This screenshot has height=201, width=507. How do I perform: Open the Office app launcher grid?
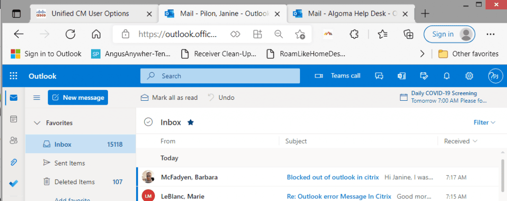pos(13,76)
